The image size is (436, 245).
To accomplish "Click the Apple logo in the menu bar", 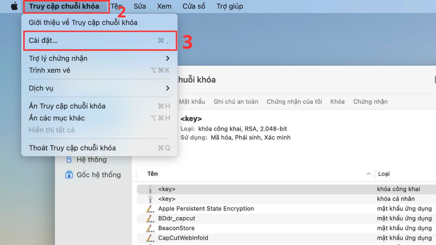I will 14,6.
